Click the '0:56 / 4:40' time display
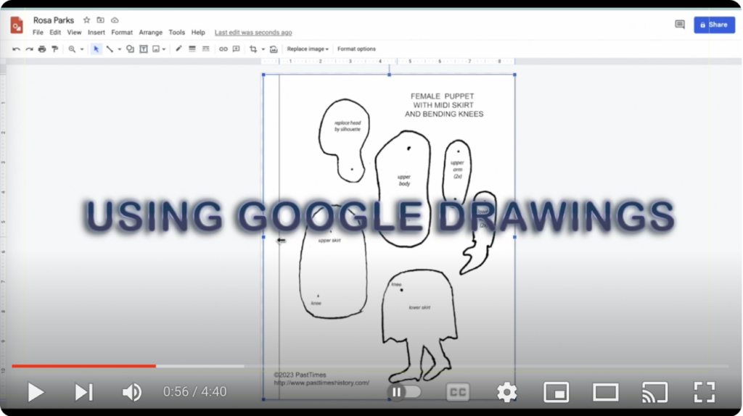 194,392
